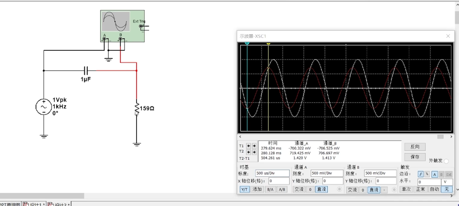Select falling edge trigger icon

(427, 174)
